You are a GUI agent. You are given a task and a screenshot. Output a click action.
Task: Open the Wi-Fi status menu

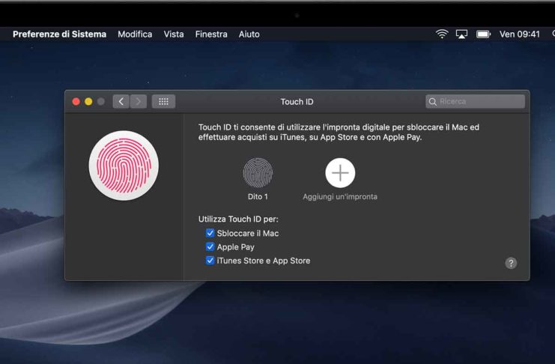point(442,34)
